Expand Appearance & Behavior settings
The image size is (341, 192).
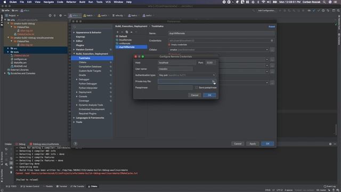[74, 33]
